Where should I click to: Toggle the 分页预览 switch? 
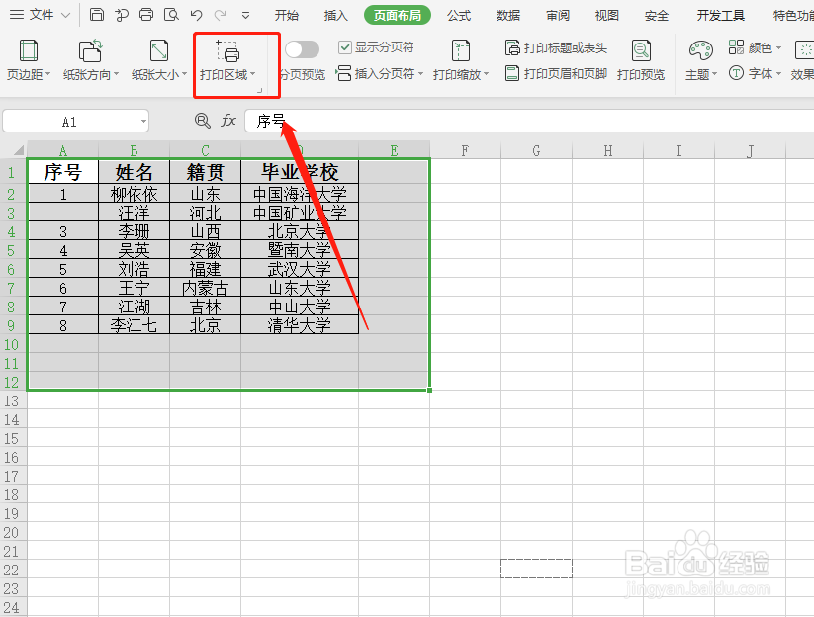(x=302, y=49)
